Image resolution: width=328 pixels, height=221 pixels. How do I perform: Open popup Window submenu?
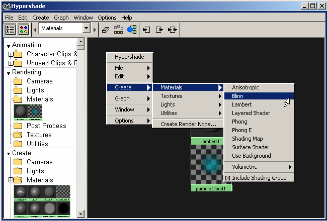pyautogui.click(x=130, y=109)
